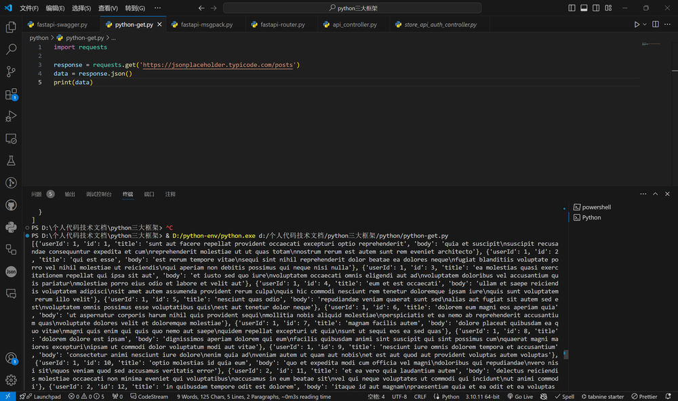Open the Extensions view
Viewport: 678px width, 401px height.
coord(11,94)
